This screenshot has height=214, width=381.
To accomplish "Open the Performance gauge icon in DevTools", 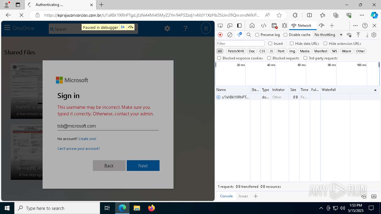I will click(321, 26).
